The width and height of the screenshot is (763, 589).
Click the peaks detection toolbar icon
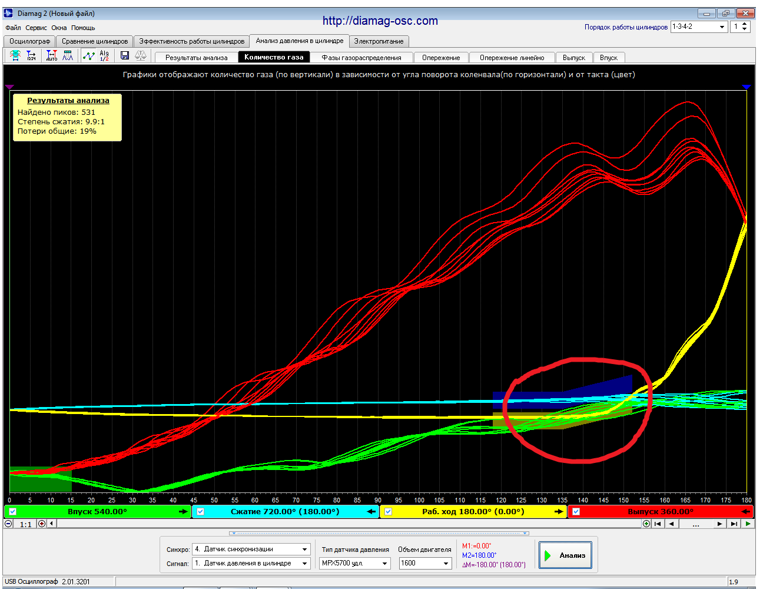68,55
